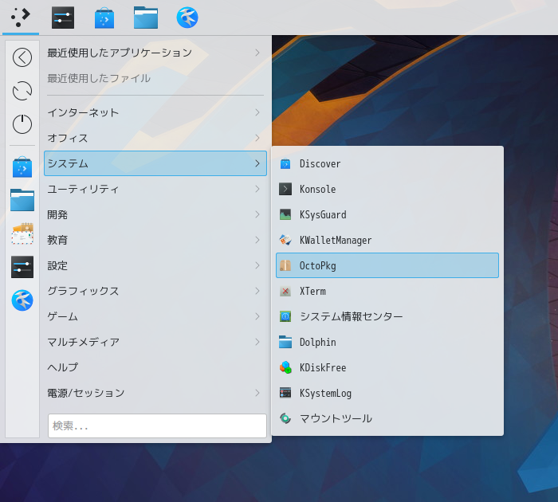Click the Discover icon in System submenu
This screenshot has width=558, height=502.
click(x=285, y=164)
